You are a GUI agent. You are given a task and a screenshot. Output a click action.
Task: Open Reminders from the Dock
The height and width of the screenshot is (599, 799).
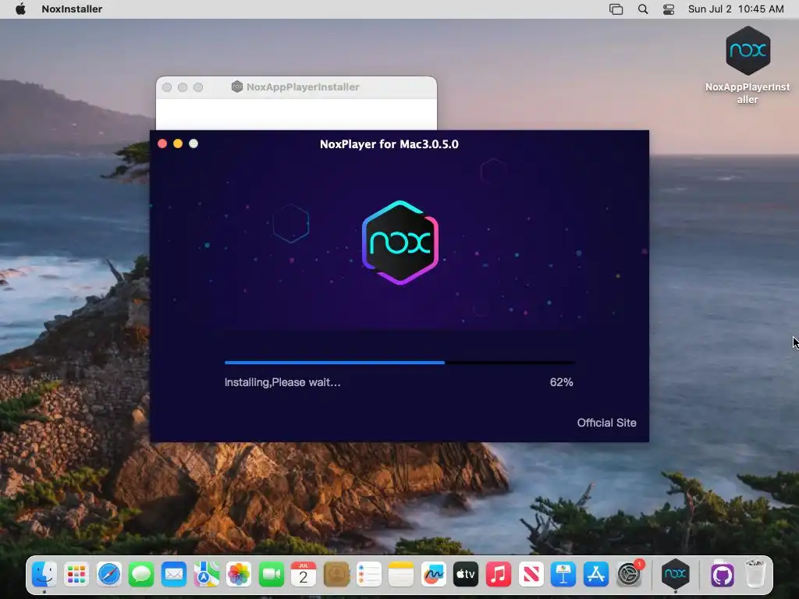(x=369, y=575)
